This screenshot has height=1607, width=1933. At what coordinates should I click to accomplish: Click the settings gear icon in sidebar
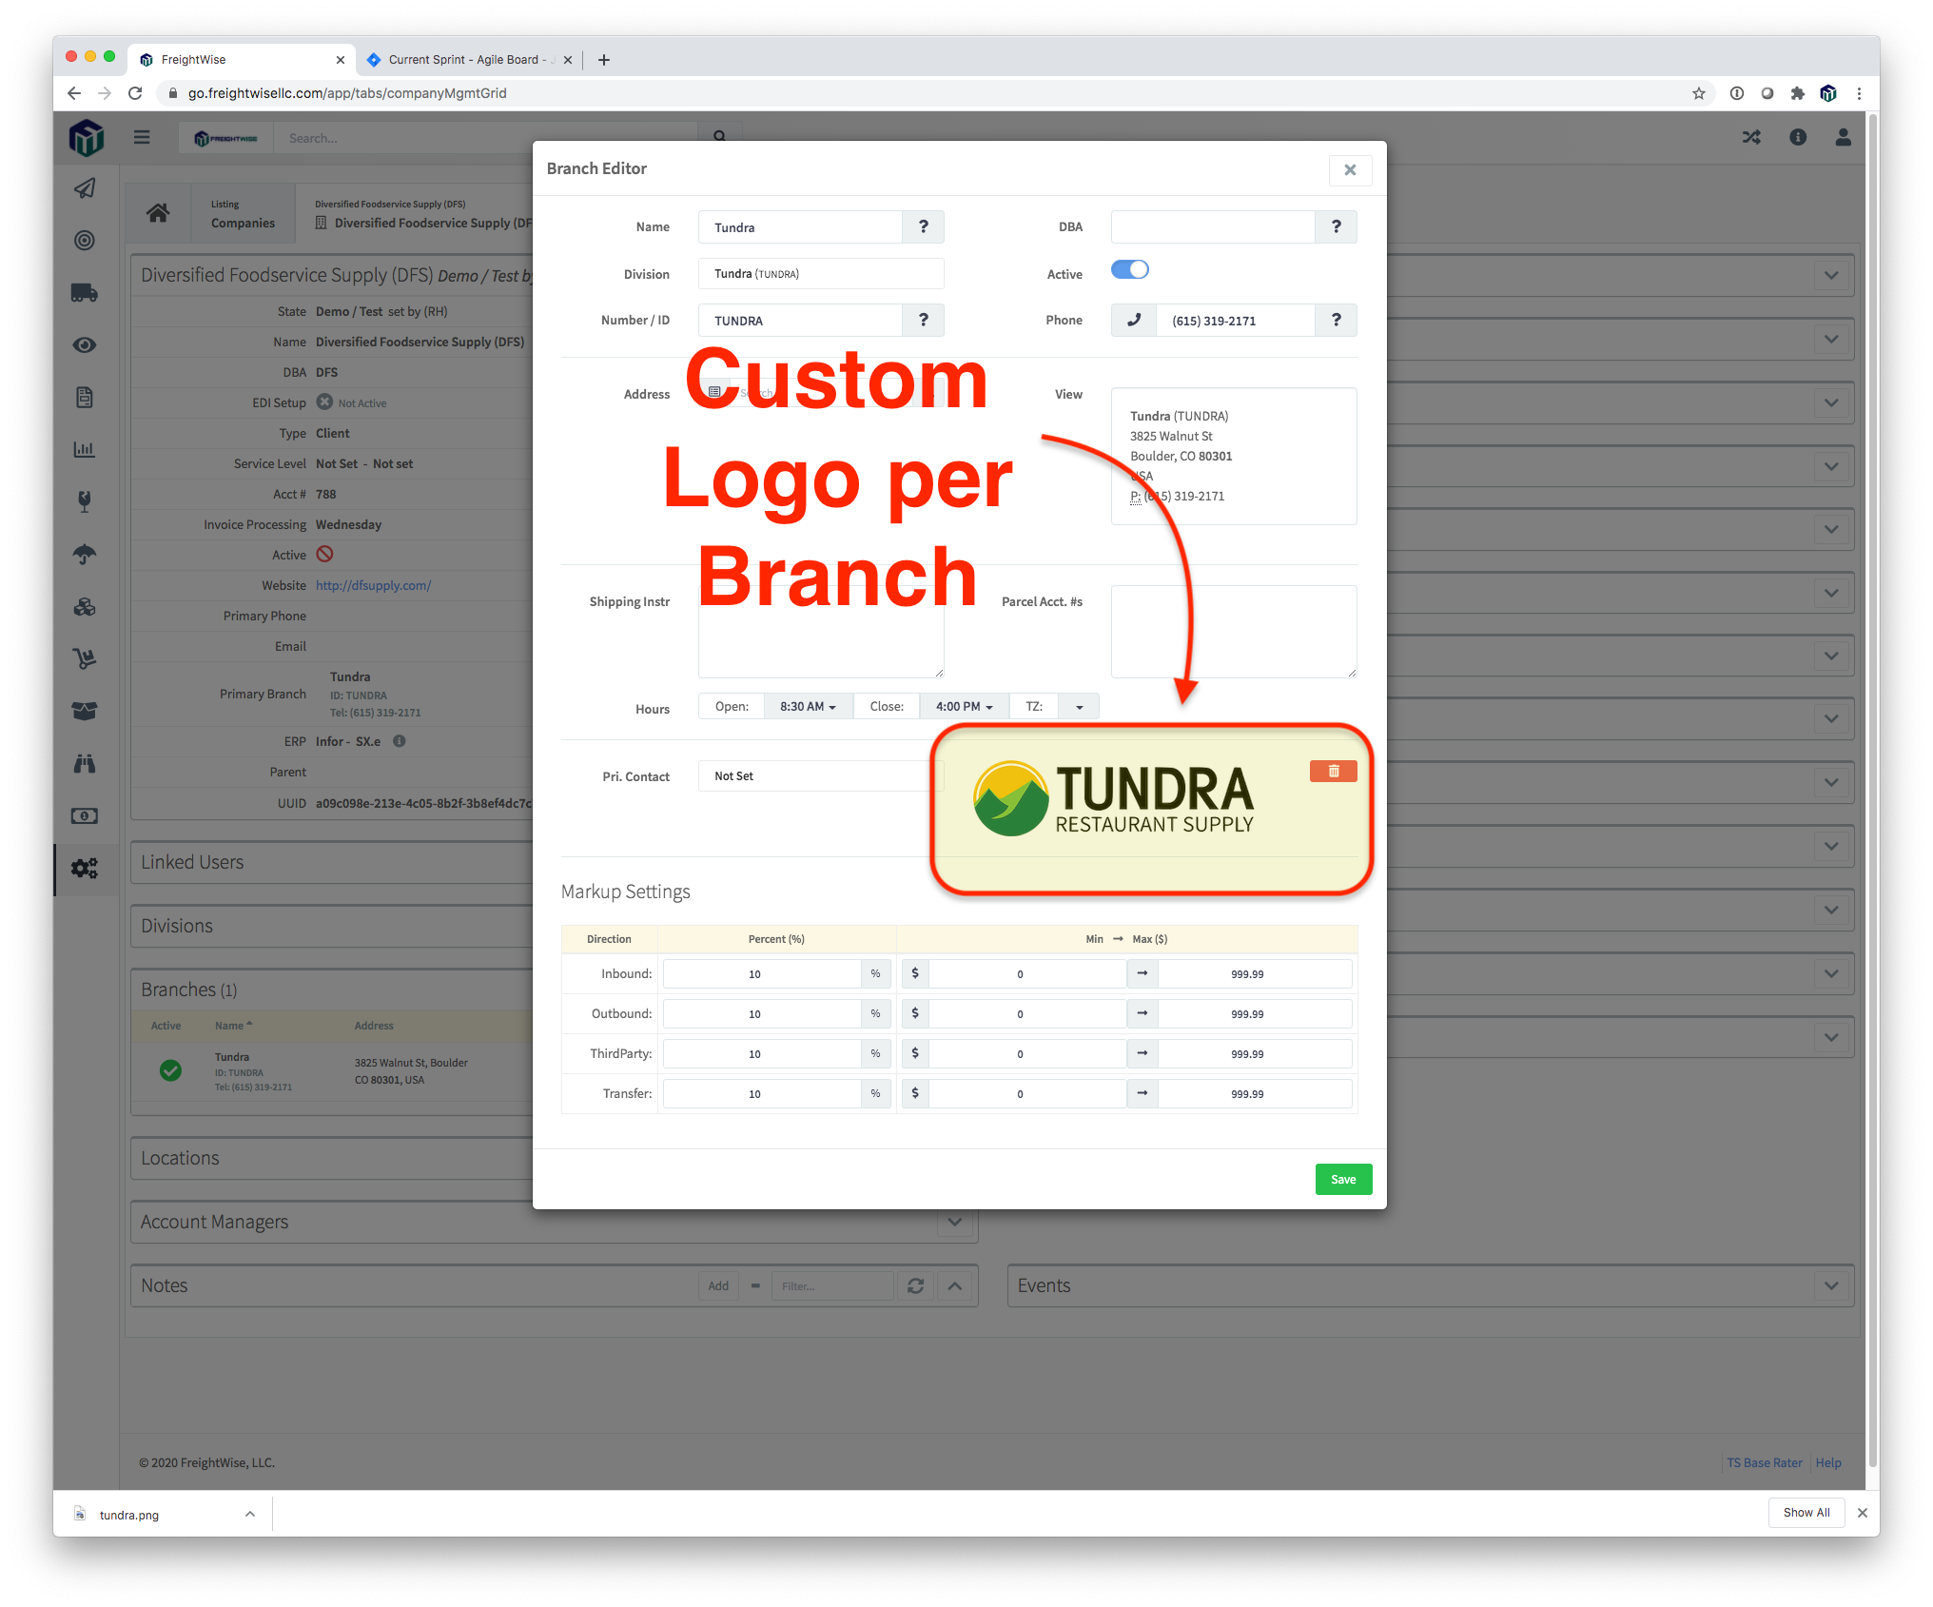point(85,871)
